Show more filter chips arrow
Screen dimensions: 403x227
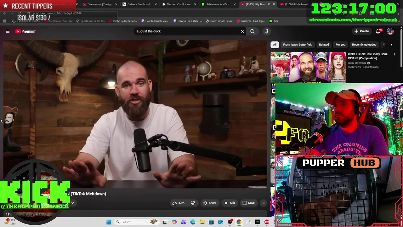(391, 45)
